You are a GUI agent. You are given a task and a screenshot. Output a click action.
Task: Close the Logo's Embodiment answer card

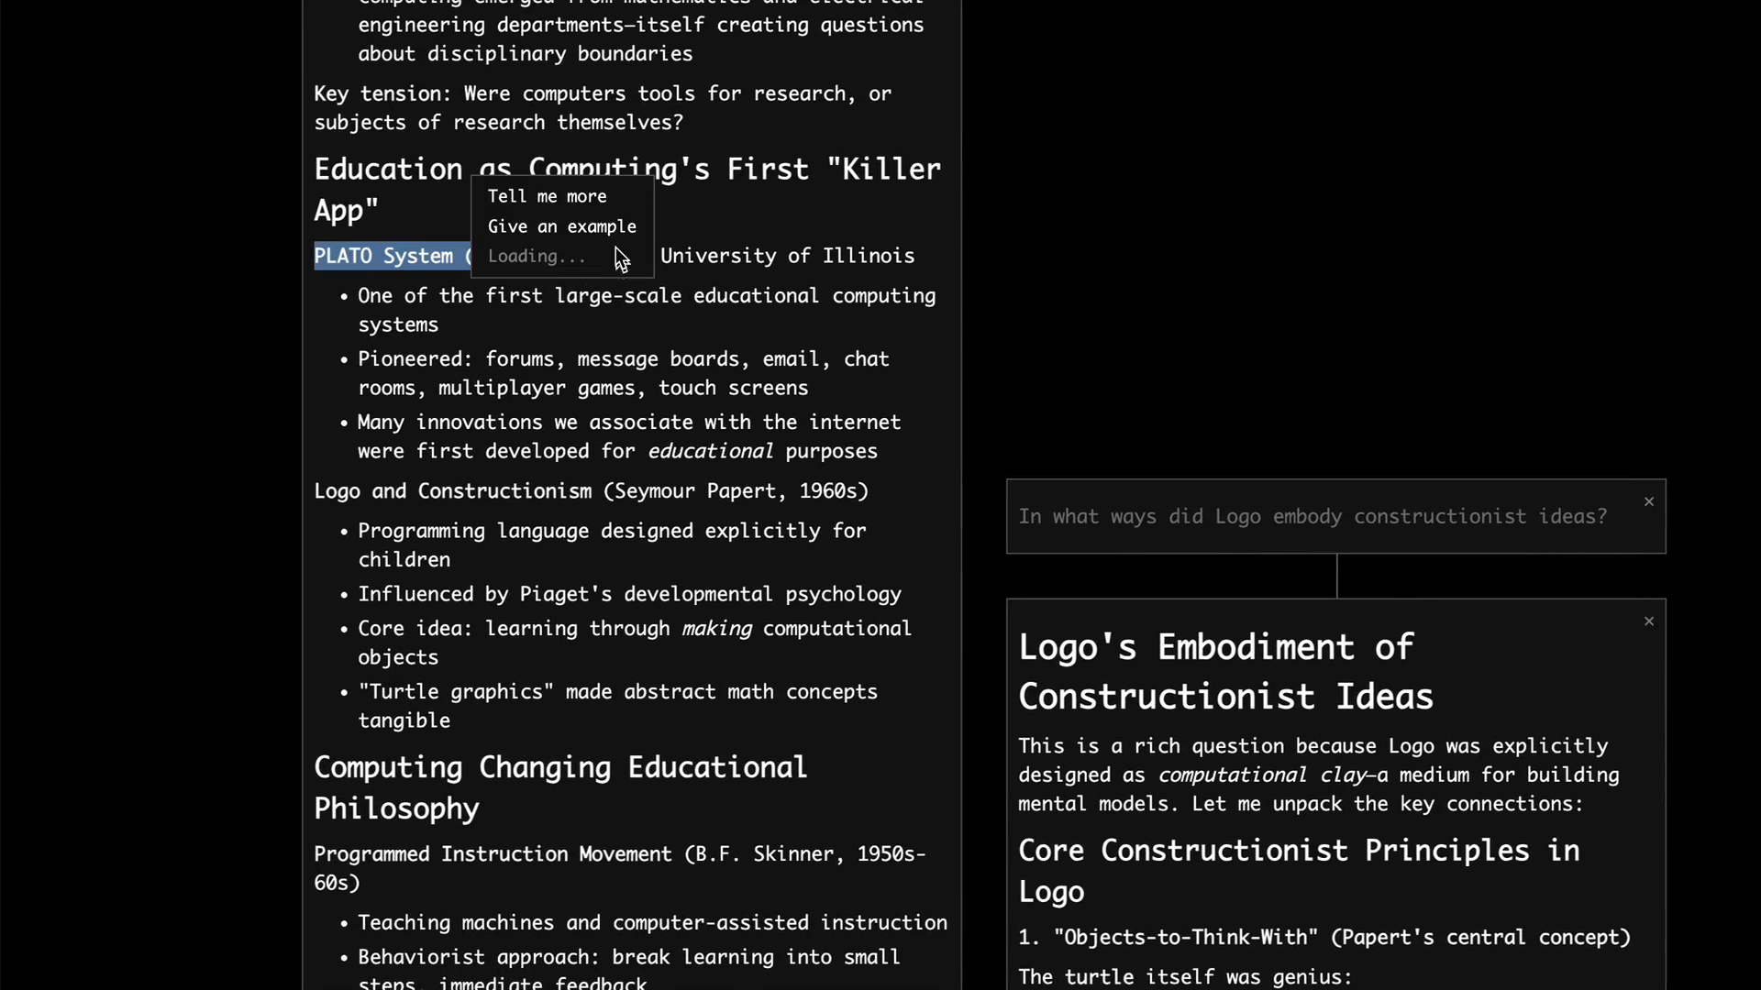1649,621
